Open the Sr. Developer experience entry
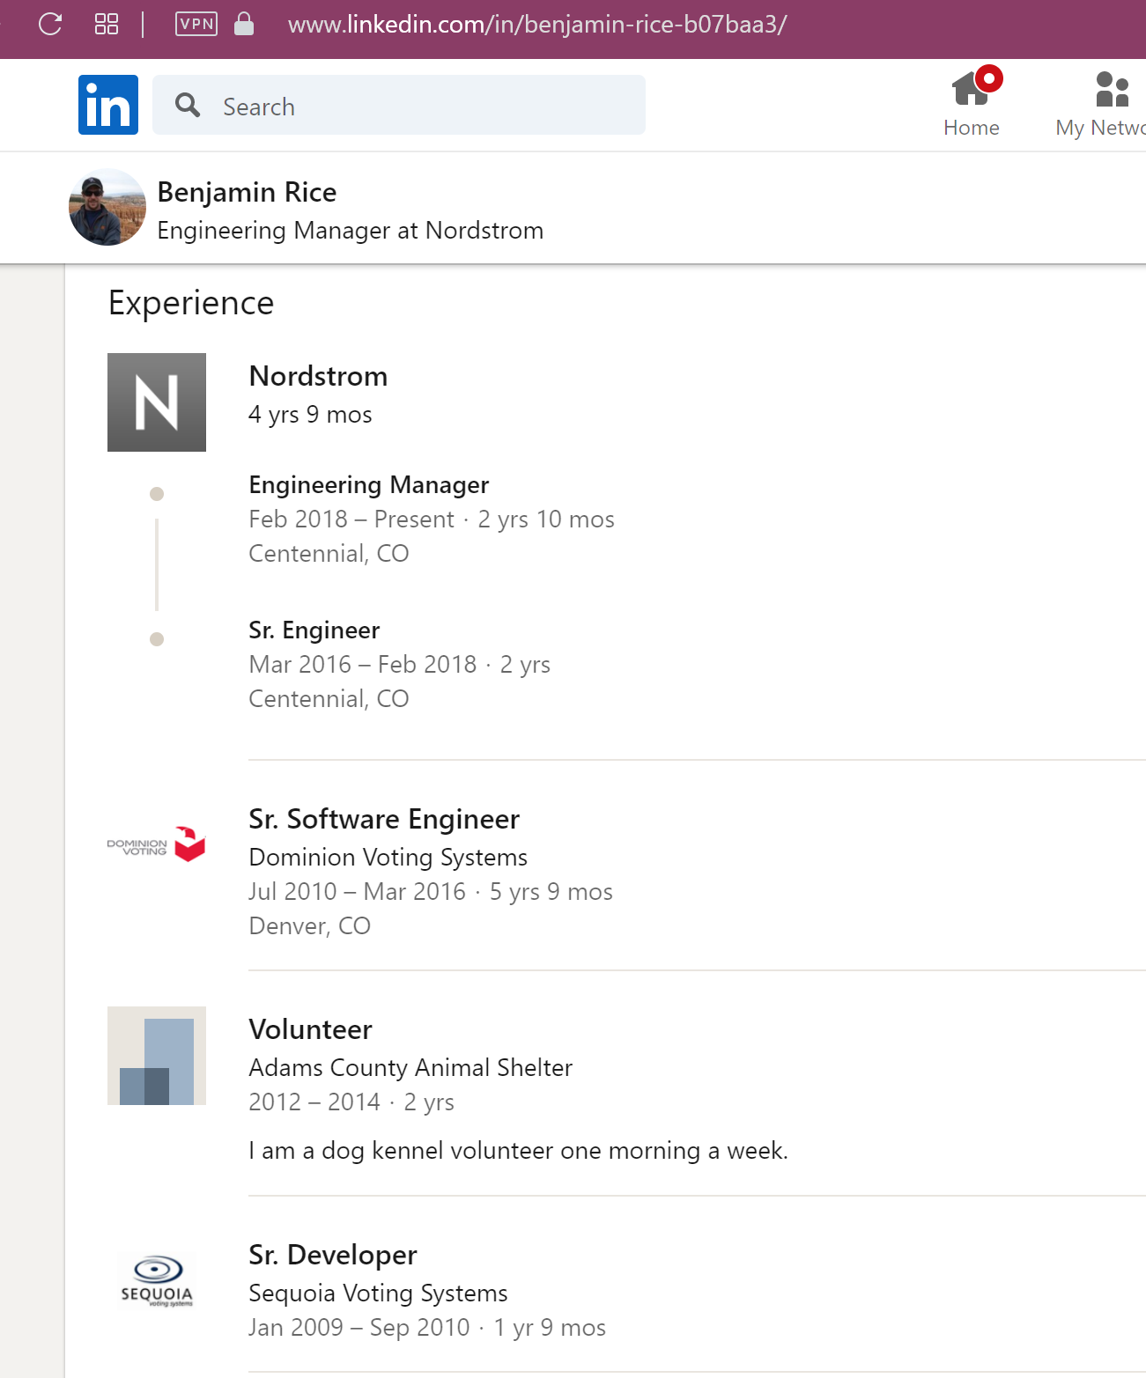The image size is (1146, 1378). coord(333,1255)
